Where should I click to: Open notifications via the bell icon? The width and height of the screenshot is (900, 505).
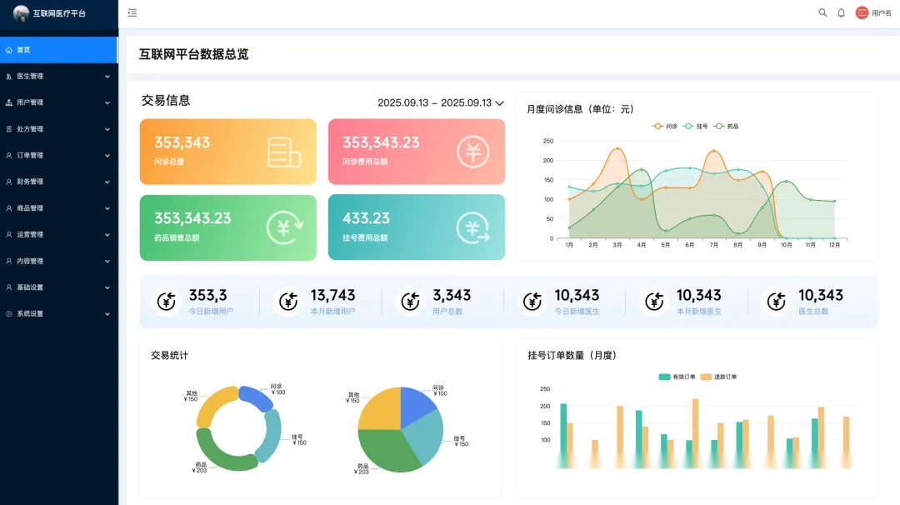841,12
